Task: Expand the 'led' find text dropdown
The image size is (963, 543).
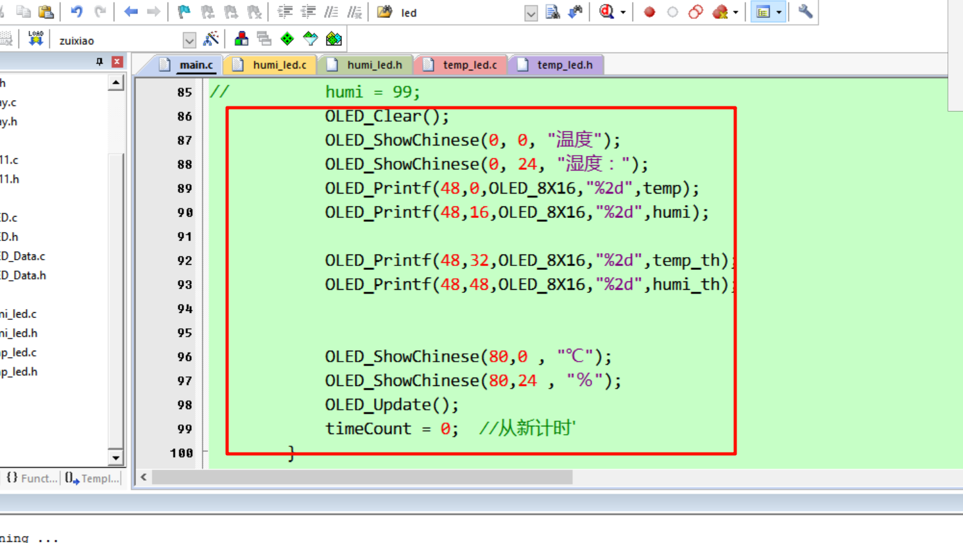Action: point(531,13)
